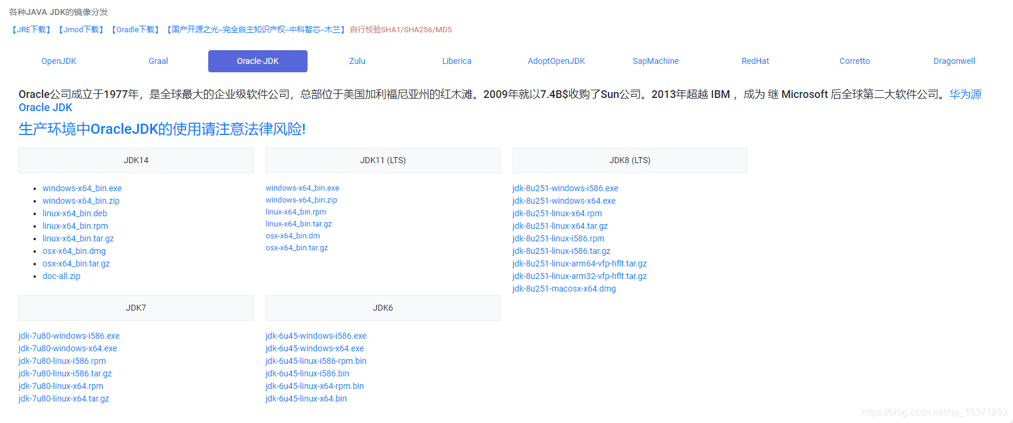Download jdk-6u45-windows-i586.exe
This screenshot has height=423, width=1013.
click(316, 336)
